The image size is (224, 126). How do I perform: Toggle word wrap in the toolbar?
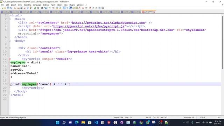[64, 8]
